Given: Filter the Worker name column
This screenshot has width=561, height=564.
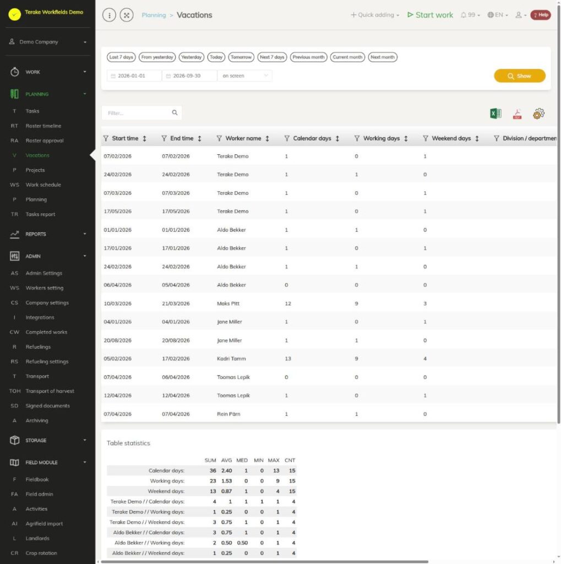Looking at the screenshot, I should click(219, 138).
